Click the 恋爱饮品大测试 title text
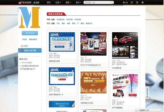The image size is (164, 112). 54,61
